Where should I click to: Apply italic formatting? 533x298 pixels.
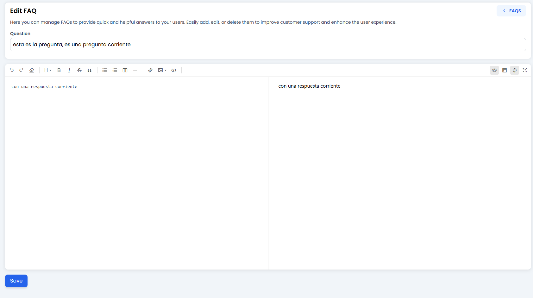69,70
